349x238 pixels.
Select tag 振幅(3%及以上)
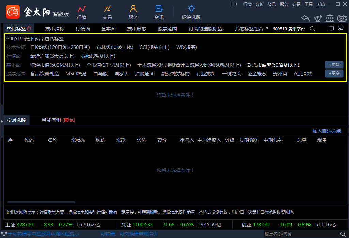click(x=98, y=56)
